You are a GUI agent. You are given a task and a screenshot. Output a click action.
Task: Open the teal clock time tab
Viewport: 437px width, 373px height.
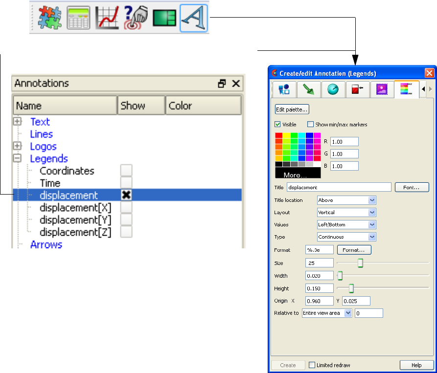point(333,89)
